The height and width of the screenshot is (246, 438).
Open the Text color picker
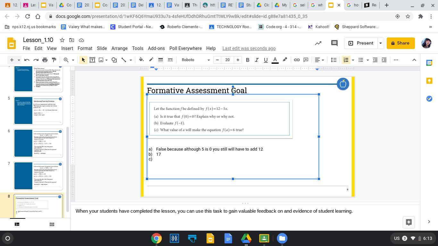[x=275, y=60]
